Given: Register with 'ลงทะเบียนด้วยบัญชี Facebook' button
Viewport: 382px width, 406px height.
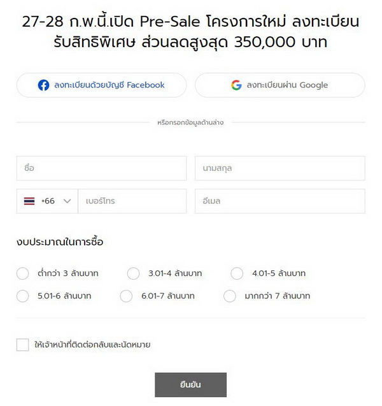Looking at the screenshot, I should (101, 85).
